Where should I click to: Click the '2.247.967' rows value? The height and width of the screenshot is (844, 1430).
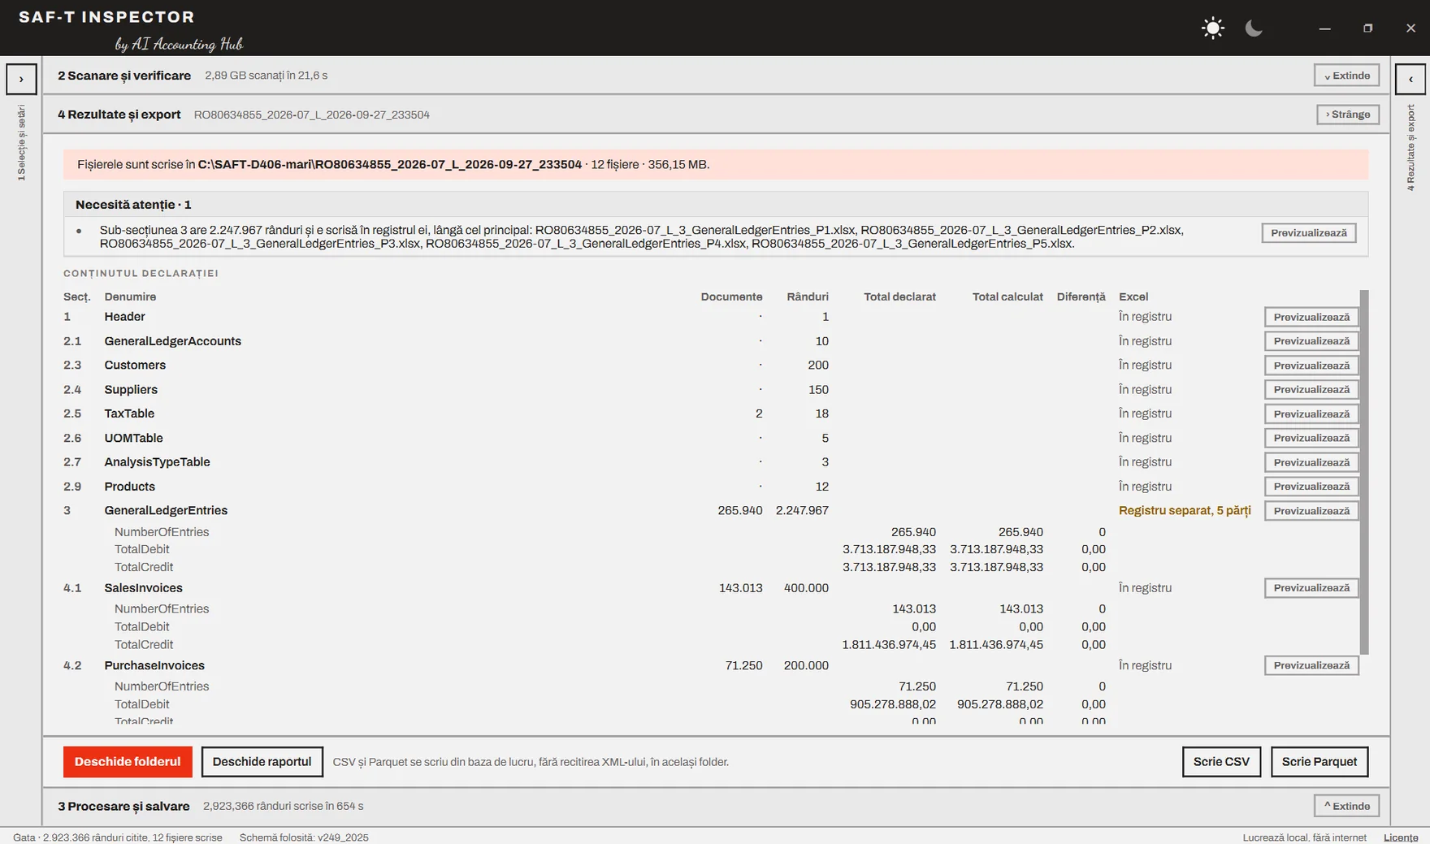802,511
